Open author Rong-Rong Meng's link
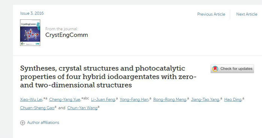262x138 pixels. pos(170,99)
